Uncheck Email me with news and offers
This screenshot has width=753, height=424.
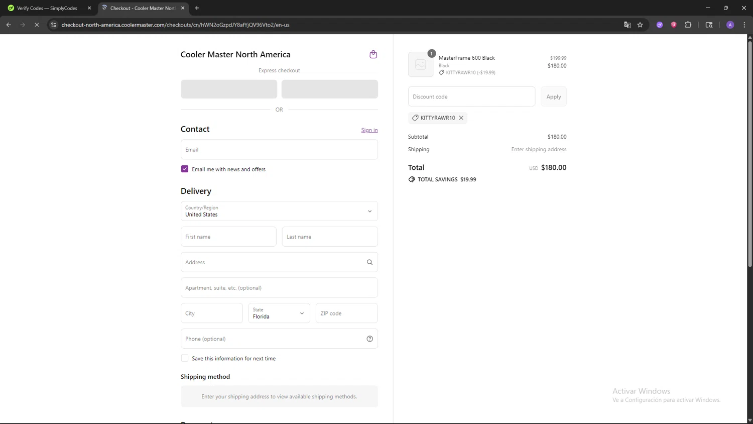point(185,169)
